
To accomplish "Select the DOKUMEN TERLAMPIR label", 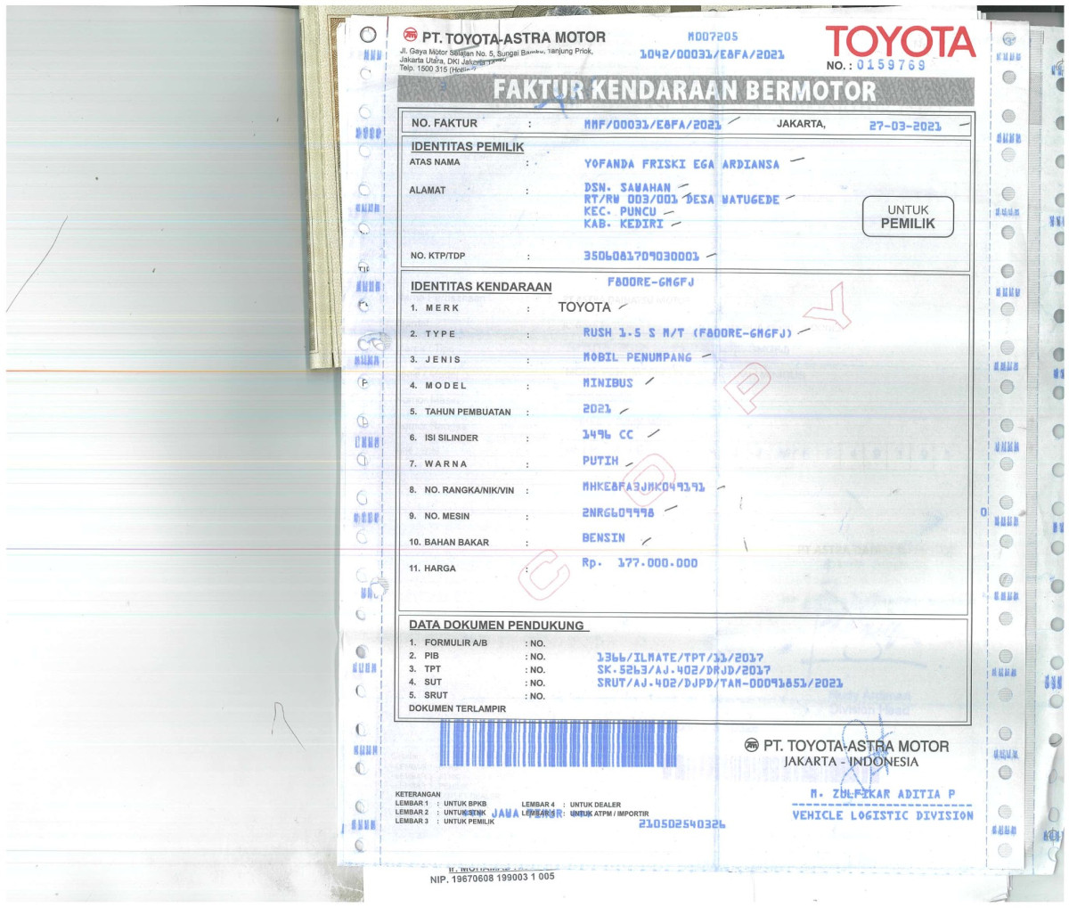I will tap(457, 709).
